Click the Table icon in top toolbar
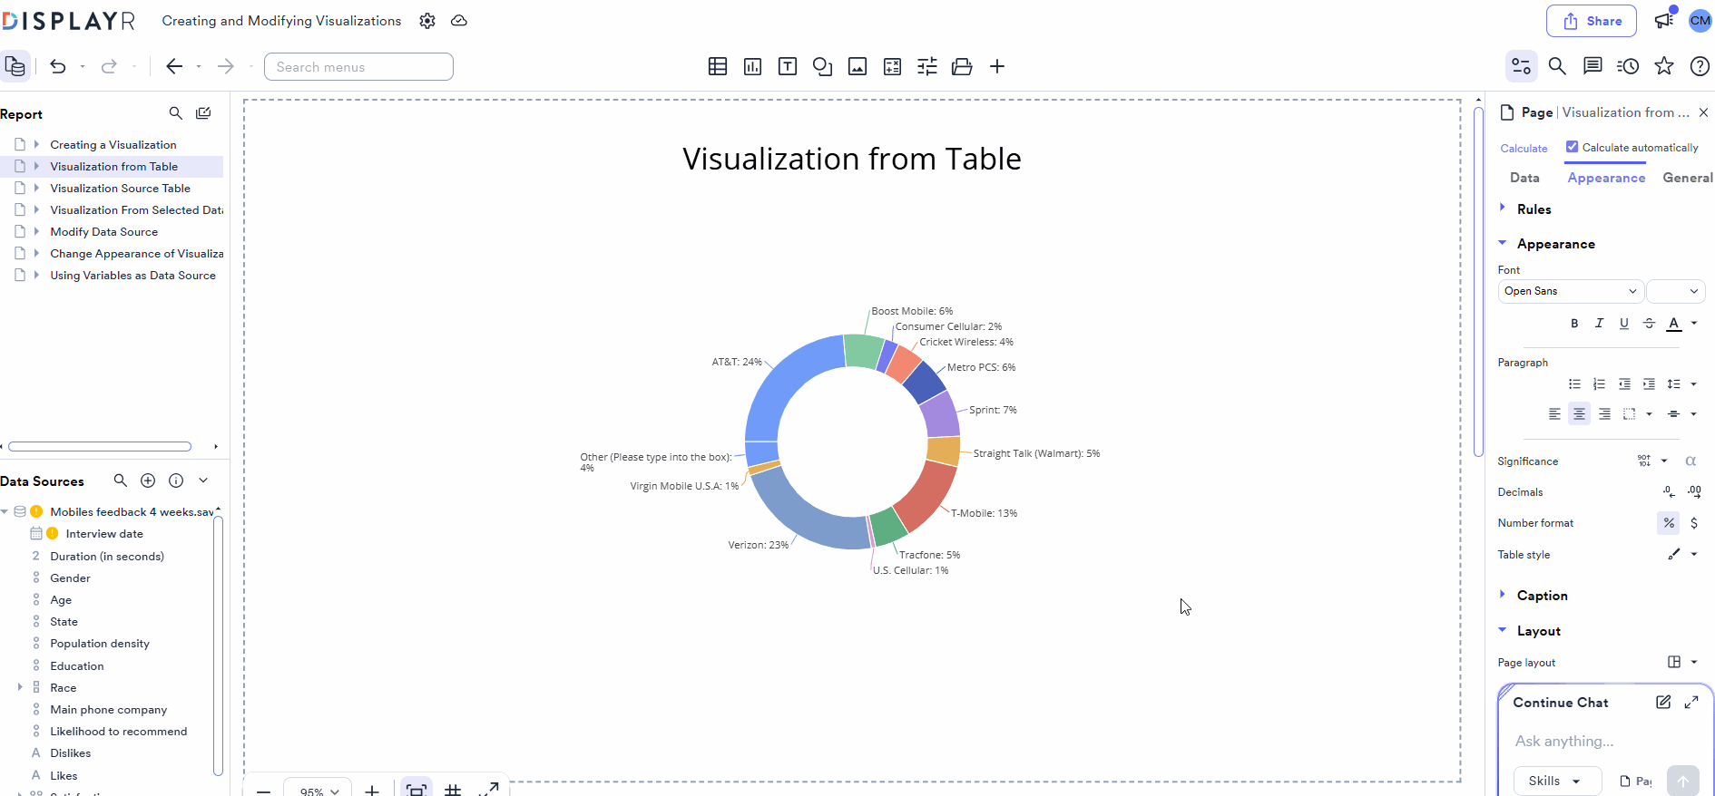The image size is (1715, 796). 718,66
